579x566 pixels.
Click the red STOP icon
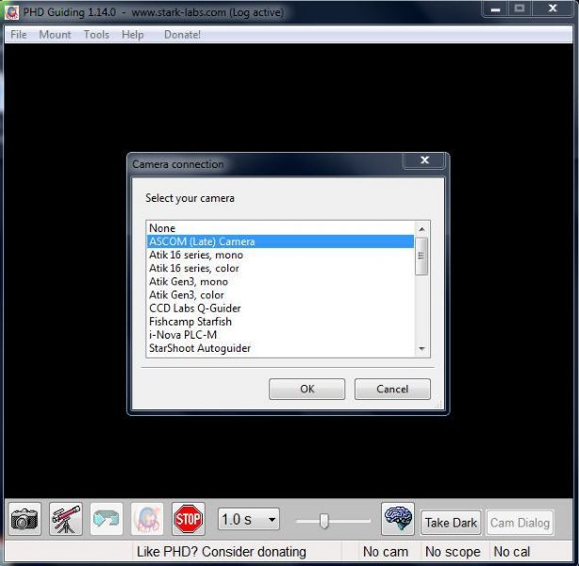click(x=188, y=519)
